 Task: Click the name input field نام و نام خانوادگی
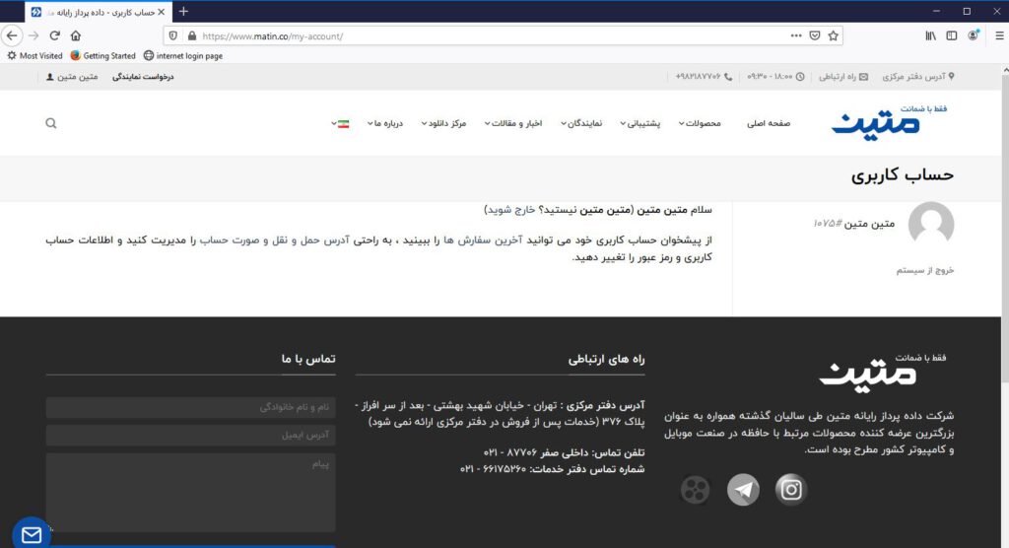point(190,407)
